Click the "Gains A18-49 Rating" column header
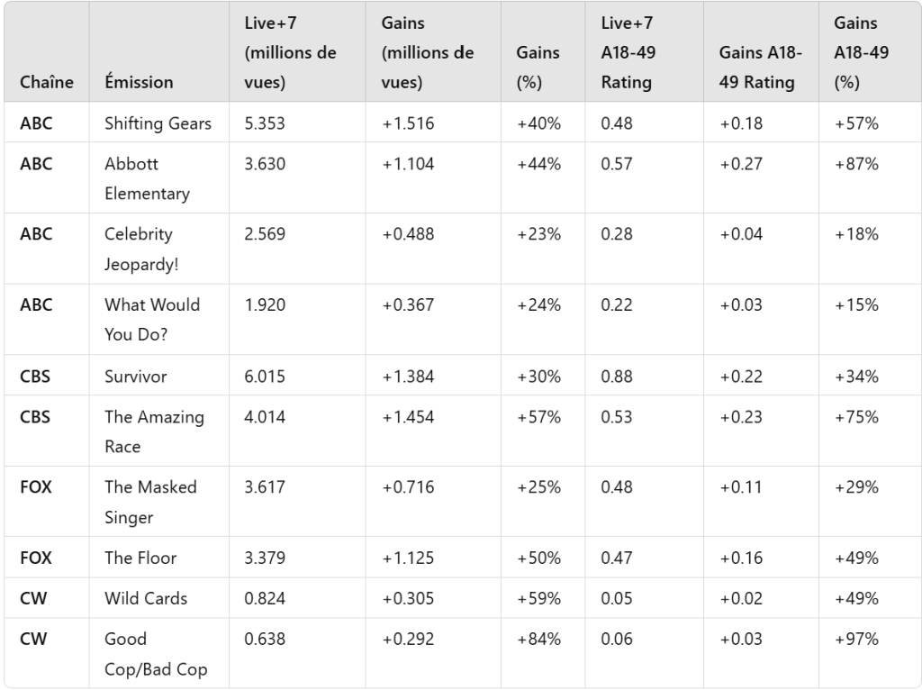The image size is (922, 690). (756, 68)
